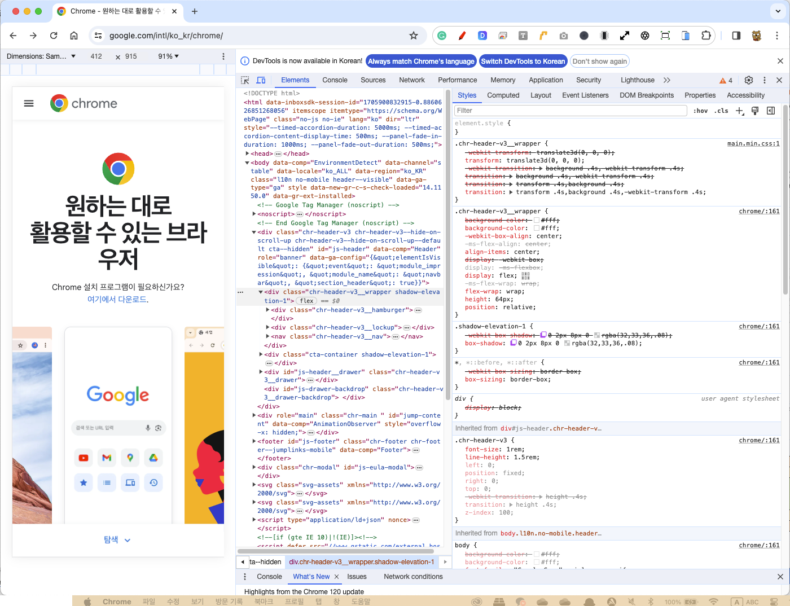Click the 여기에서 다운로드 link
Screen dimensions: 790x606
click(117, 300)
